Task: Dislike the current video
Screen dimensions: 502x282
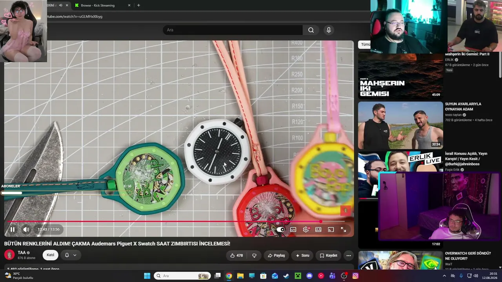Action: [x=254, y=255]
